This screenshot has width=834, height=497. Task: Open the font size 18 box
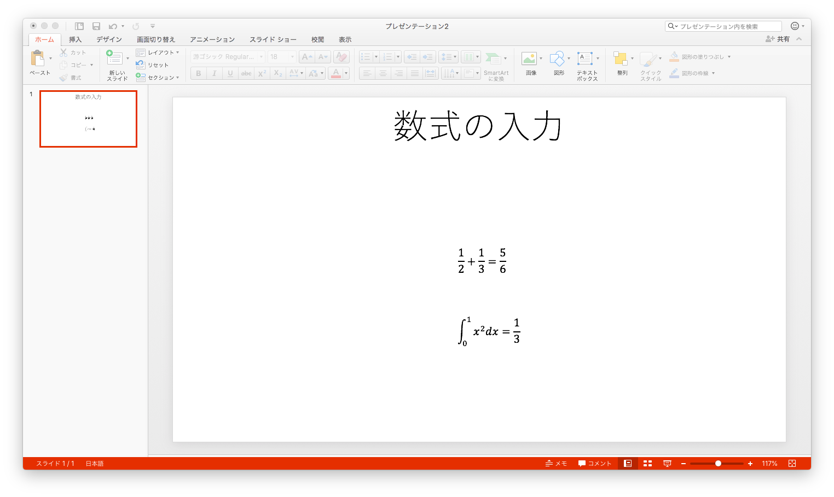[282, 57]
